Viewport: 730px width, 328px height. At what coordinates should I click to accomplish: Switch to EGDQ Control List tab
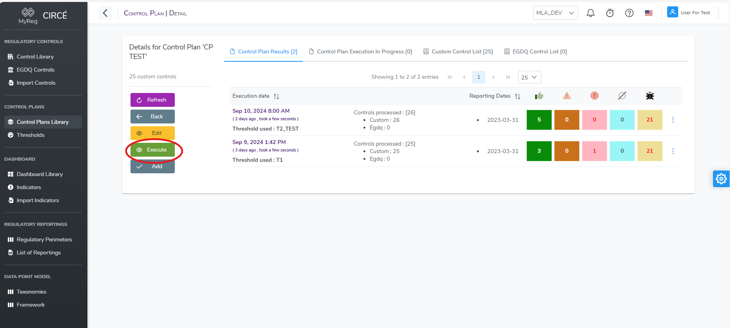click(x=535, y=51)
